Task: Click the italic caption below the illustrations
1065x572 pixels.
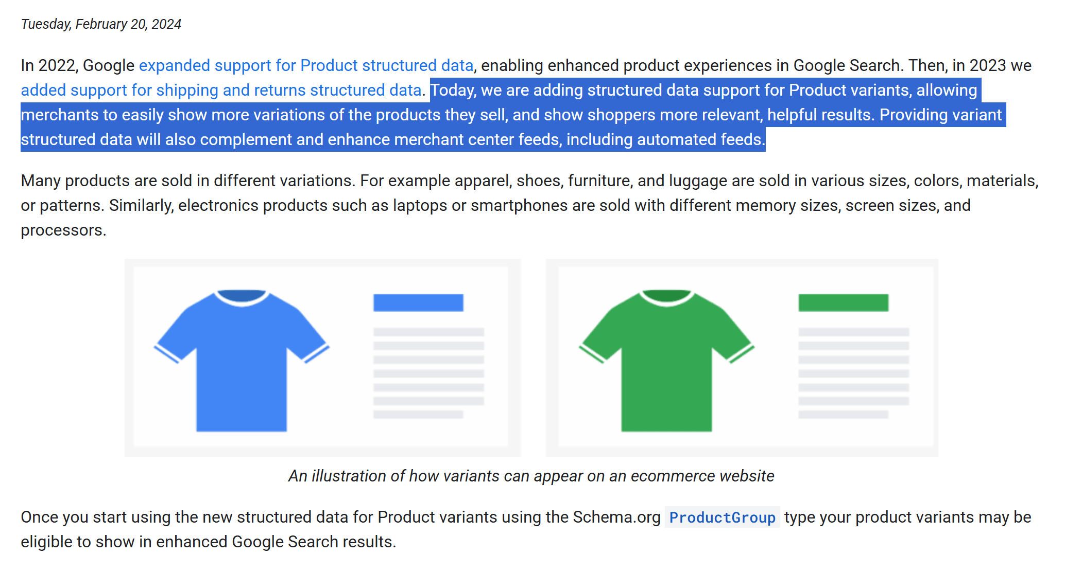Action: point(531,476)
